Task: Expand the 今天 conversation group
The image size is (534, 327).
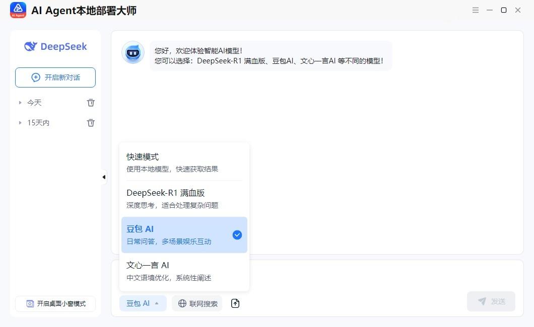Action: click(20, 103)
